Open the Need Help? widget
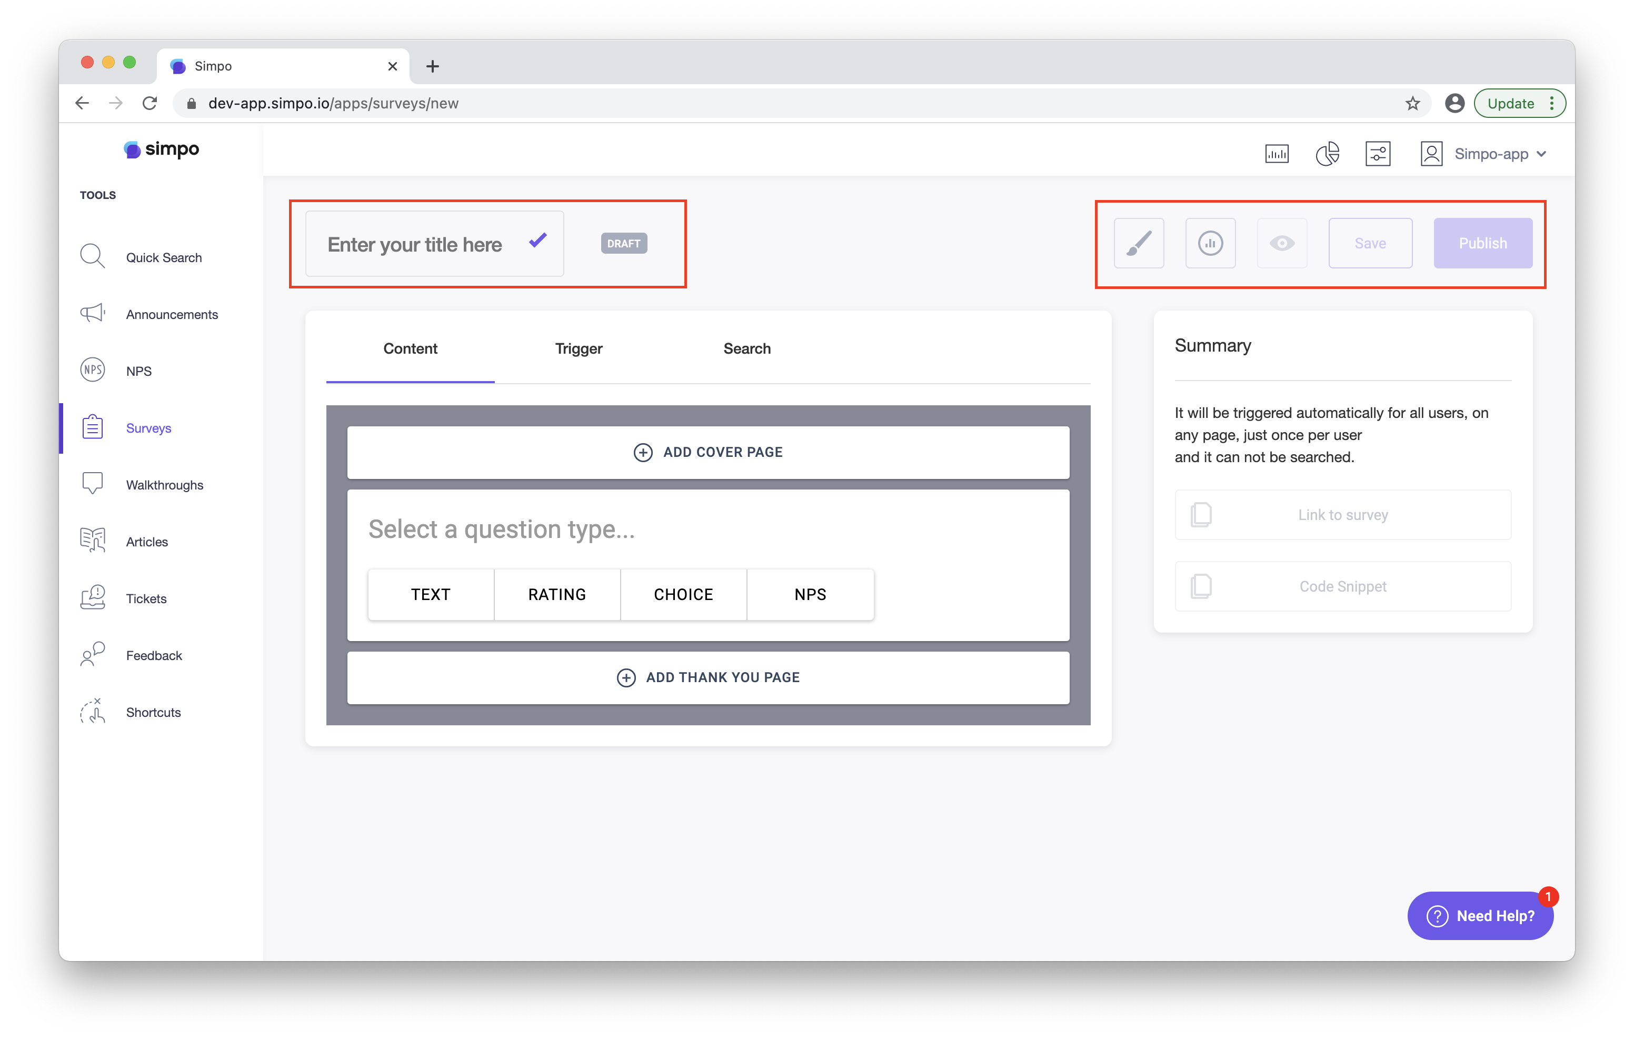Screen dimensions: 1634x1039 (x=1480, y=915)
